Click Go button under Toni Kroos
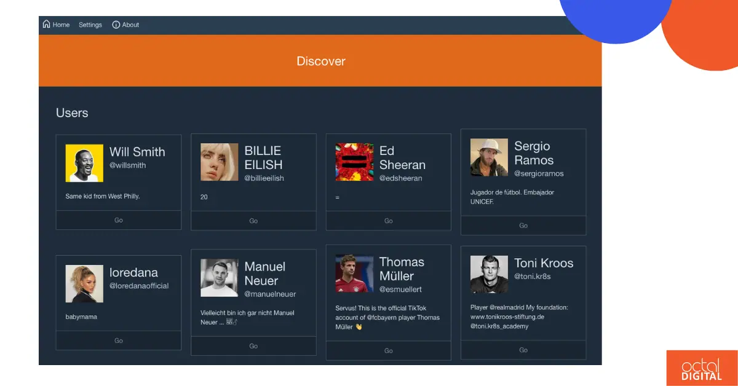The width and height of the screenshot is (738, 386). tap(523, 350)
